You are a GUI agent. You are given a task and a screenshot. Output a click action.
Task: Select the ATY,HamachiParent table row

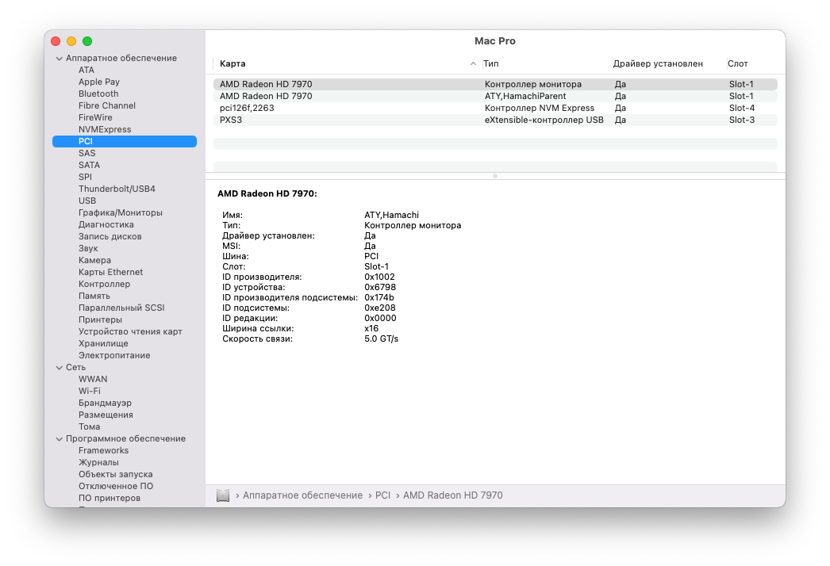pyautogui.click(x=495, y=96)
